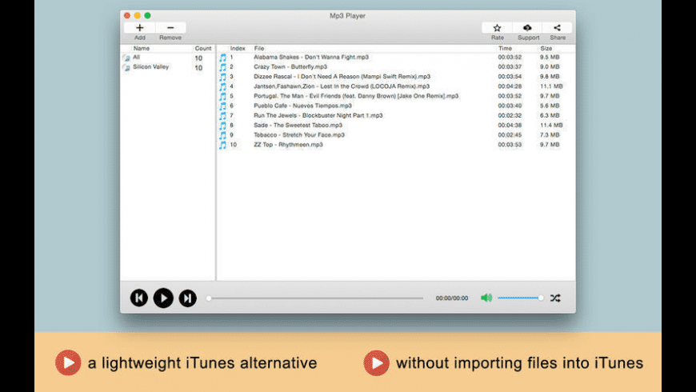Click music note icon for track 7
Screen dimensions: 696x392
(223, 116)
